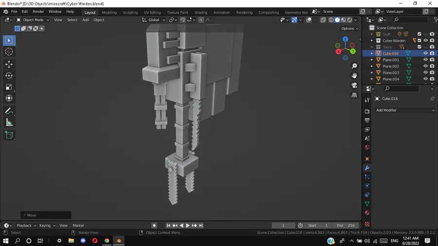The image size is (438, 246).
Task: Uncheck the Steve collection checkbox
Action: 420,47
